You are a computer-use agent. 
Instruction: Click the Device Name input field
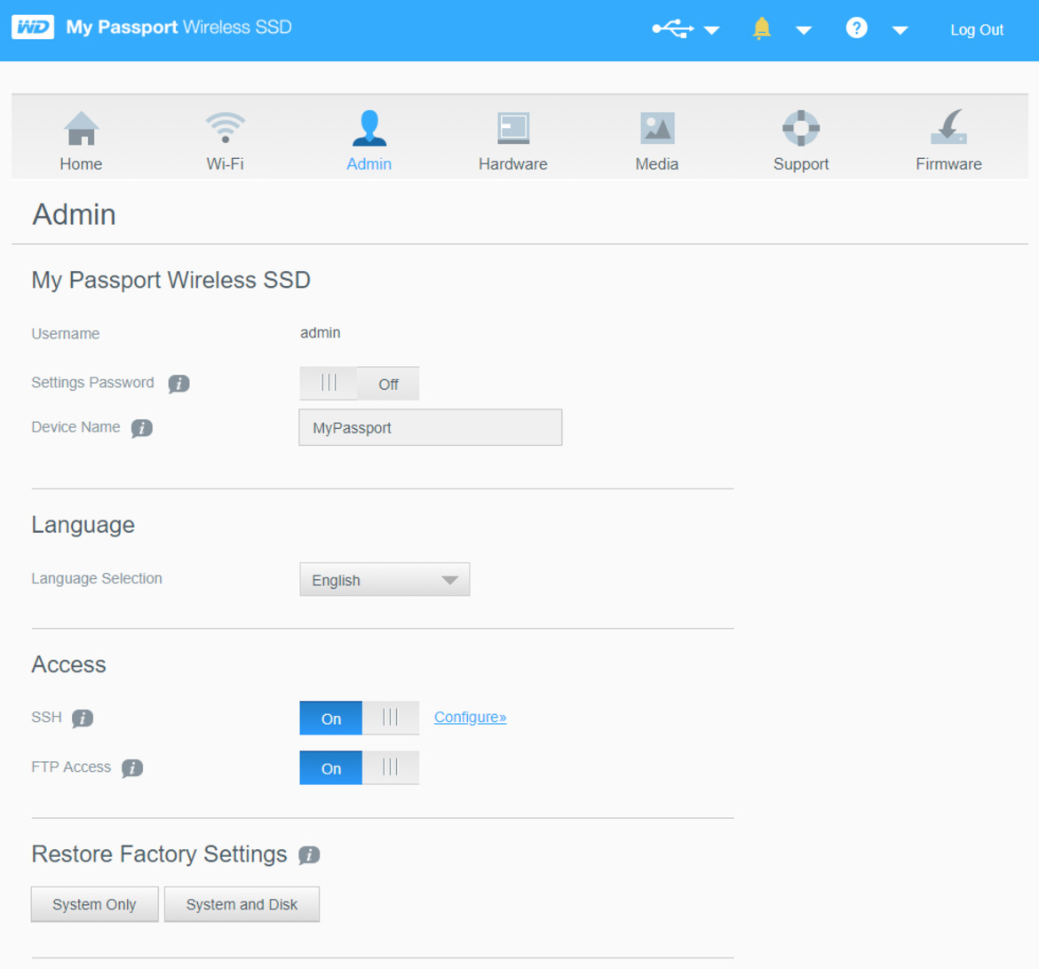click(x=431, y=427)
